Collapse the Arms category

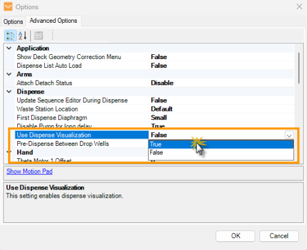tap(9, 75)
